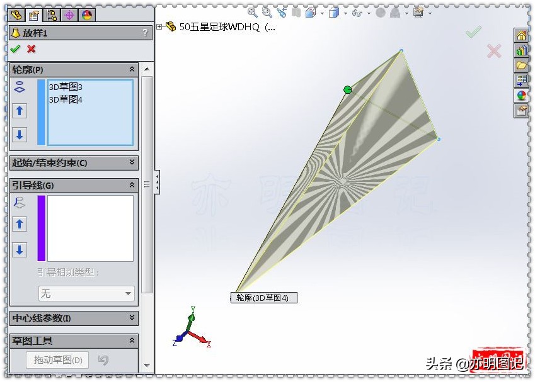Select the Zoom to Area tool

click(x=267, y=11)
